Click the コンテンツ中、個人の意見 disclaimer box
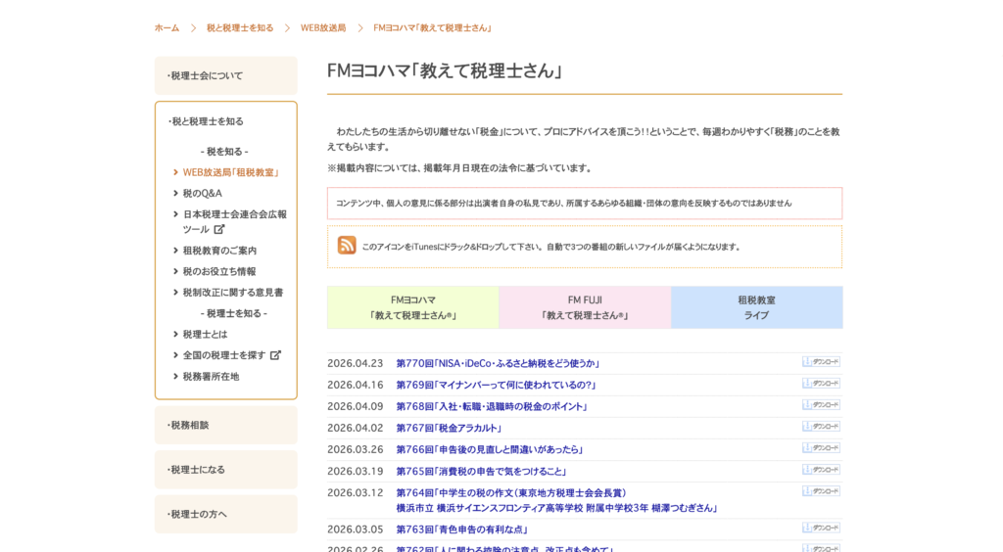Viewport: 1003px width, 552px height. (x=585, y=204)
